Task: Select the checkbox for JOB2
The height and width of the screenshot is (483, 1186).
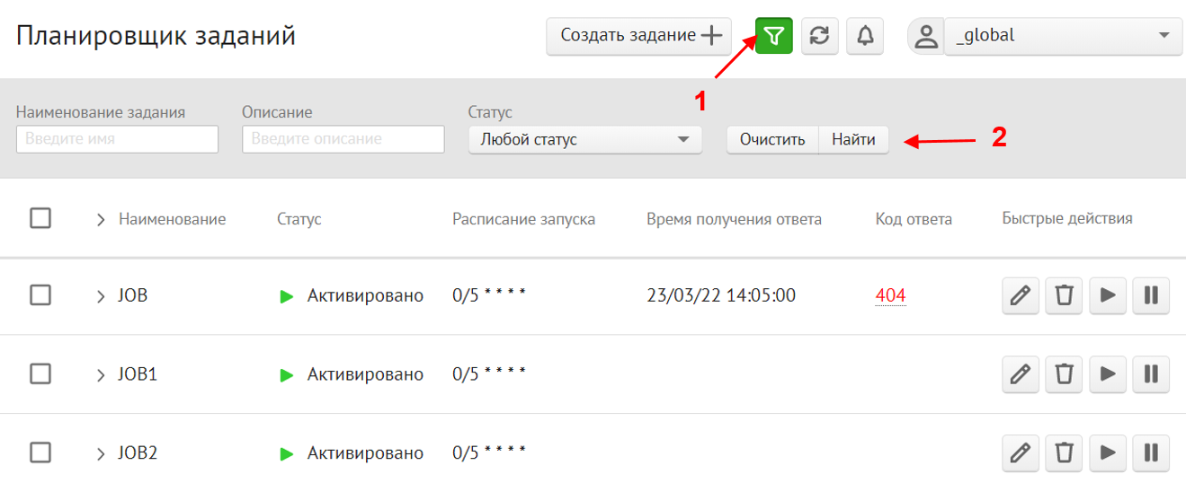Action: [x=40, y=452]
